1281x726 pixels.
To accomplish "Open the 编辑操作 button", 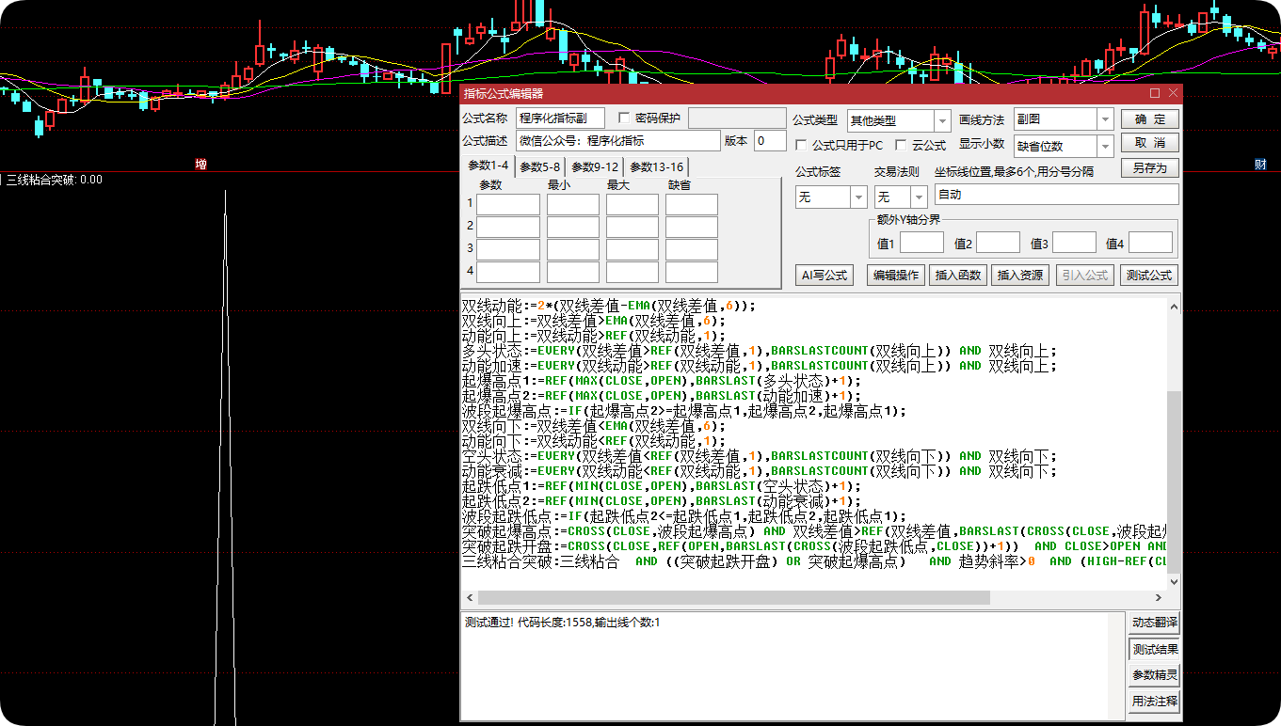I will [895, 276].
